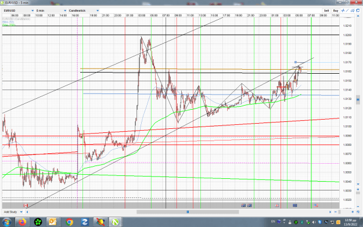
Task: Click the EU flag event marker
Action: click(294, 206)
